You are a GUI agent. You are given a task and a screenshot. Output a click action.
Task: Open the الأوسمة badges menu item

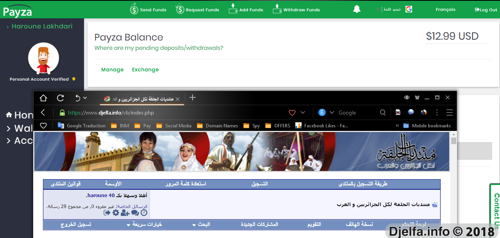113,183
